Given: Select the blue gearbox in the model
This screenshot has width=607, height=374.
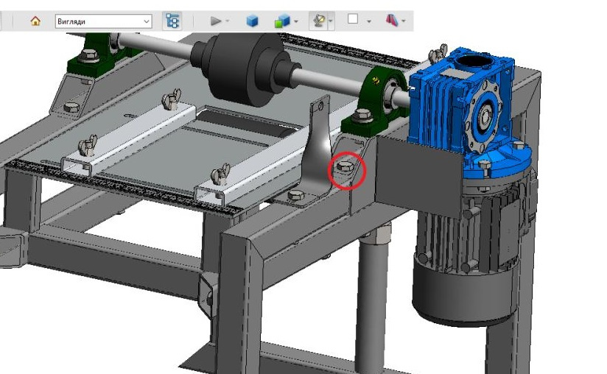Looking at the screenshot, I should (465, 112).
